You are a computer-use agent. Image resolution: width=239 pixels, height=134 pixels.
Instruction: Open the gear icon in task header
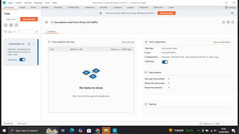point(228,22)
